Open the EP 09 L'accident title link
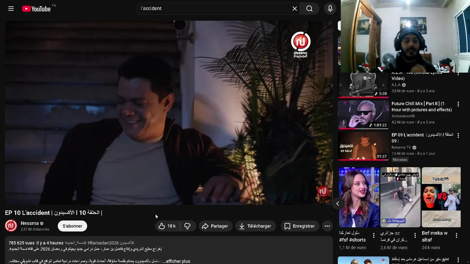 422,138
